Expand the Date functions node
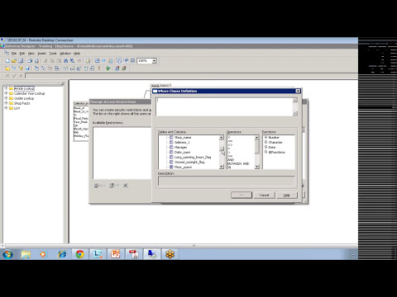Screen dimensions: 397x297 tap(265, 147)
